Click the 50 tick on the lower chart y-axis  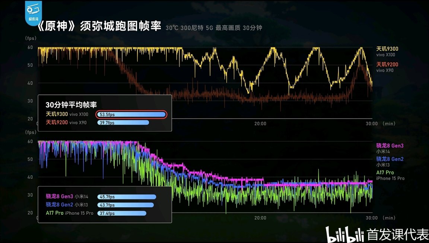click(30, 159)
